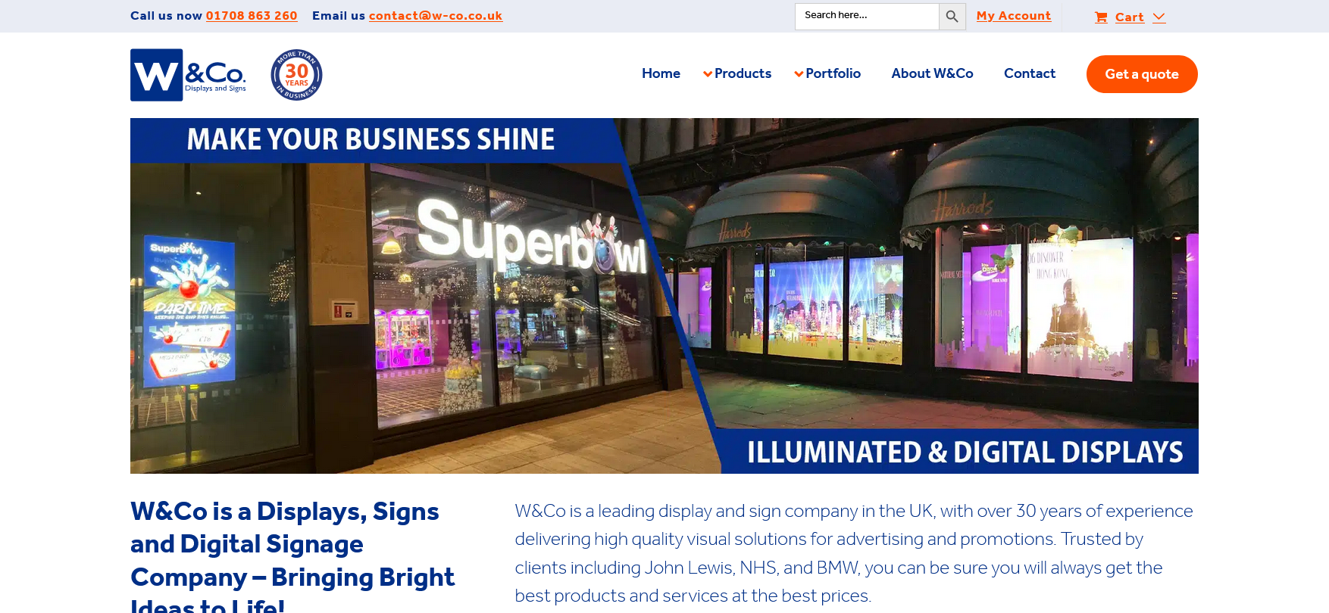Click the contact@w-co.co.uk email link
Image resolution: width=1329 pixels, height=613 pixels.
click(x=436, y=16)
